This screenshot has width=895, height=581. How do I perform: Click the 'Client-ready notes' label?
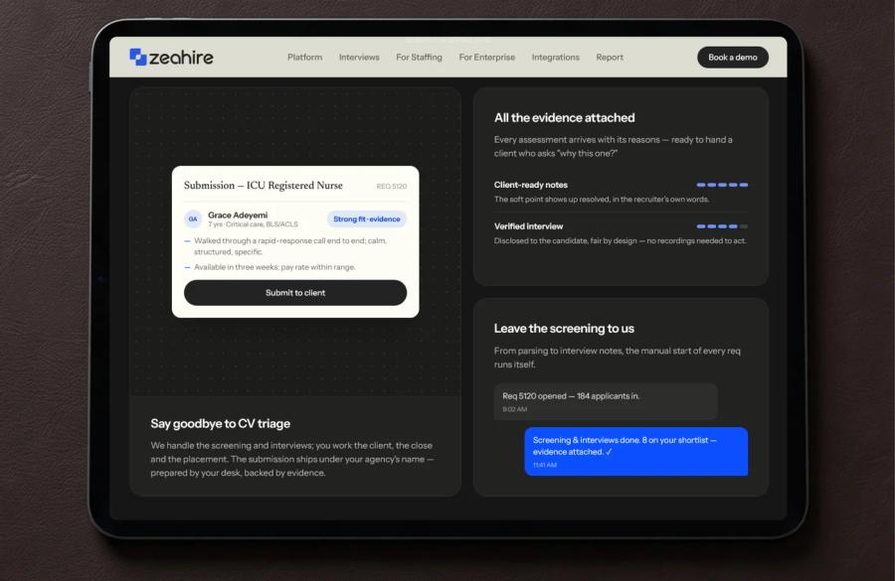point(531,185)
